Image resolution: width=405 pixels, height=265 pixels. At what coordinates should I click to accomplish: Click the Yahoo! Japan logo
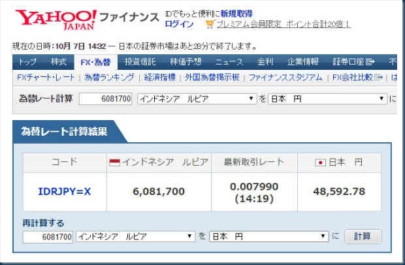point(56,20)
